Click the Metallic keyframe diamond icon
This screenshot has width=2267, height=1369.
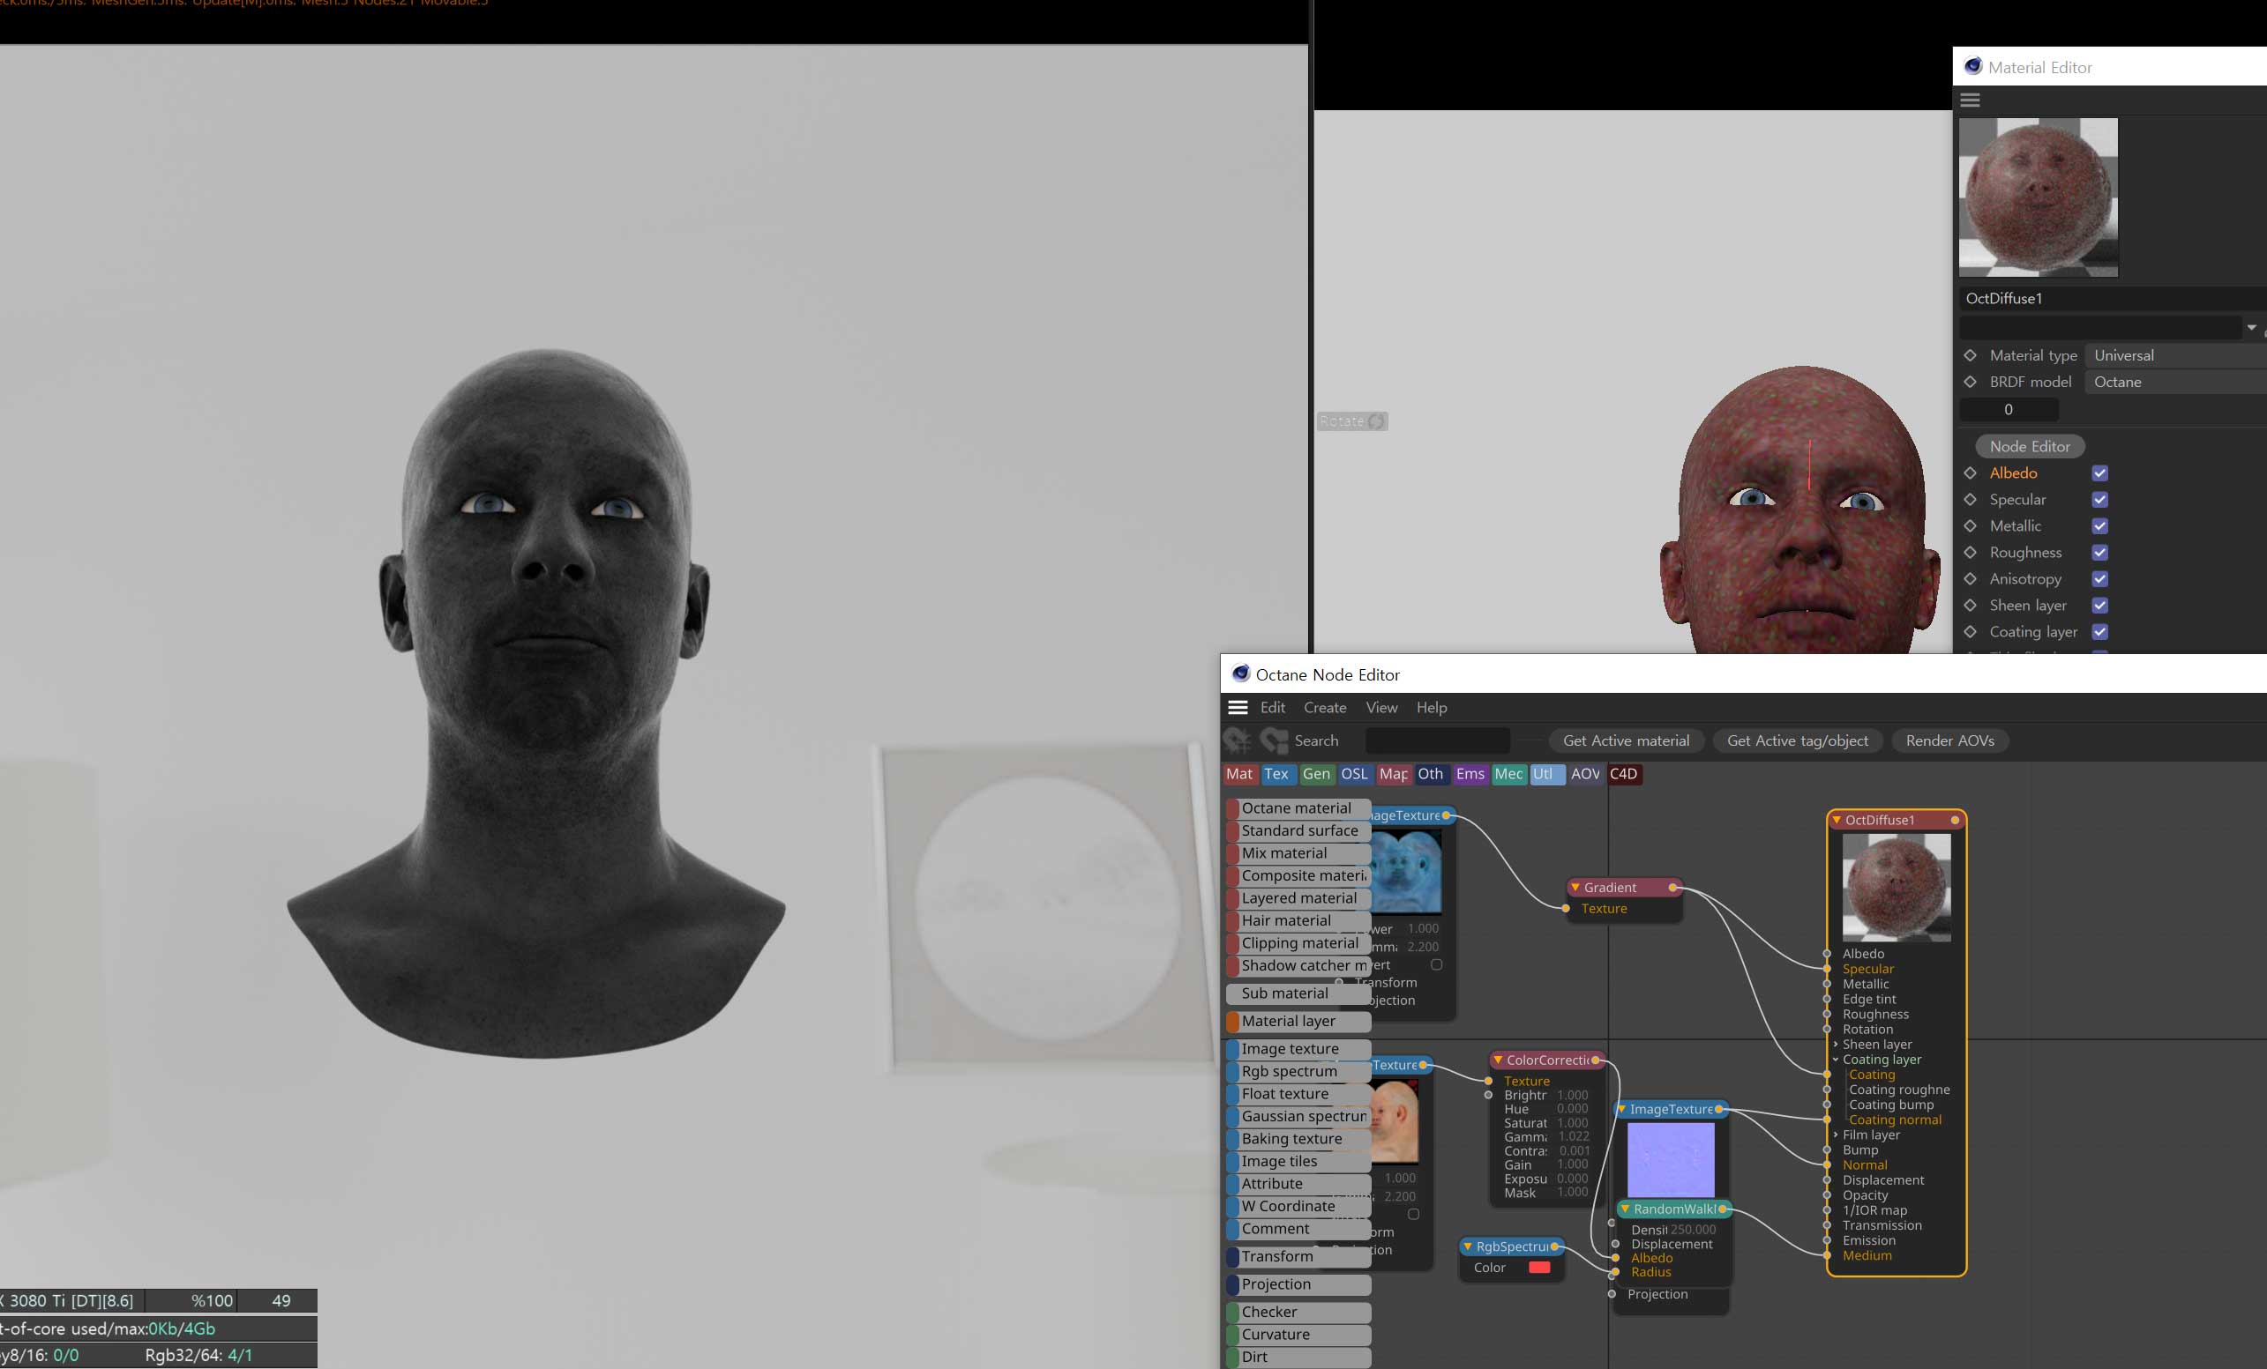pos(1970,526)
